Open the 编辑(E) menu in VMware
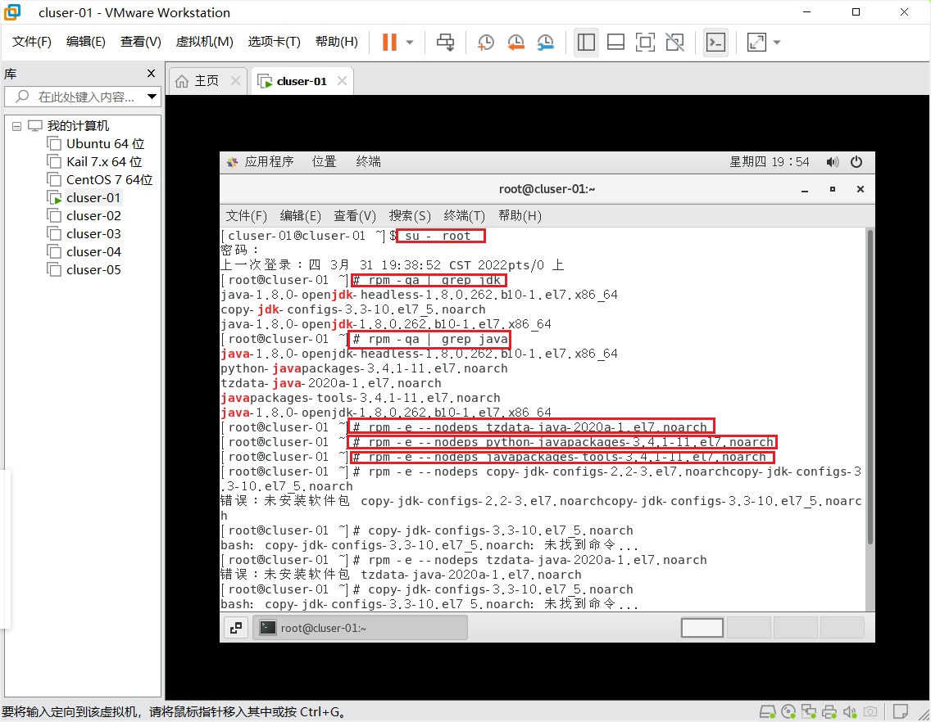This screenshot has width=931, height=722. [x=85, y=42]
